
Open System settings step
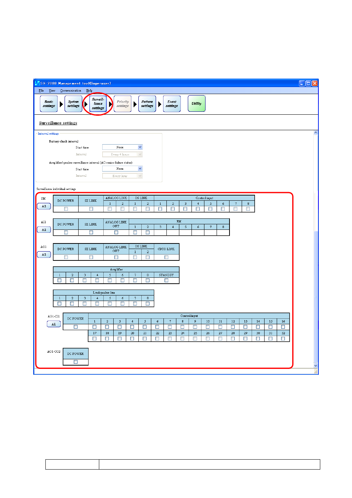point(73,104)
